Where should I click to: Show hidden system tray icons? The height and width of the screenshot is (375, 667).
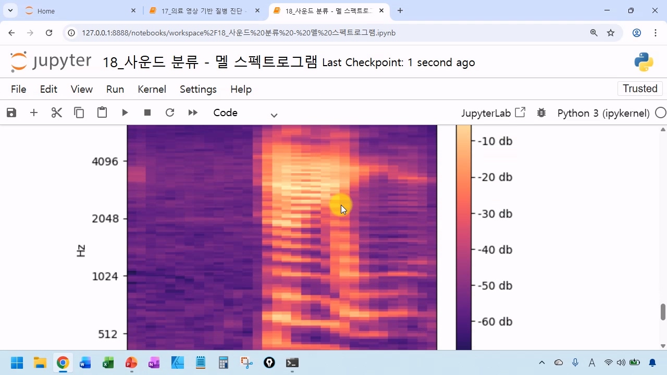[542, 362]
